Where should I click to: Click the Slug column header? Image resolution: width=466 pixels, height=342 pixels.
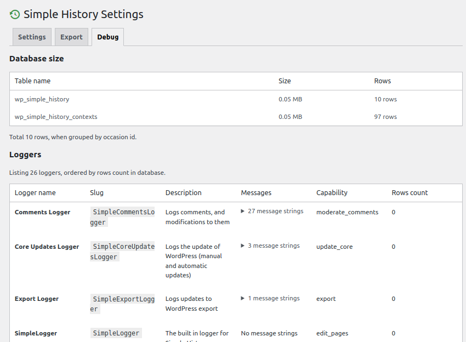[x=96, y=192]
